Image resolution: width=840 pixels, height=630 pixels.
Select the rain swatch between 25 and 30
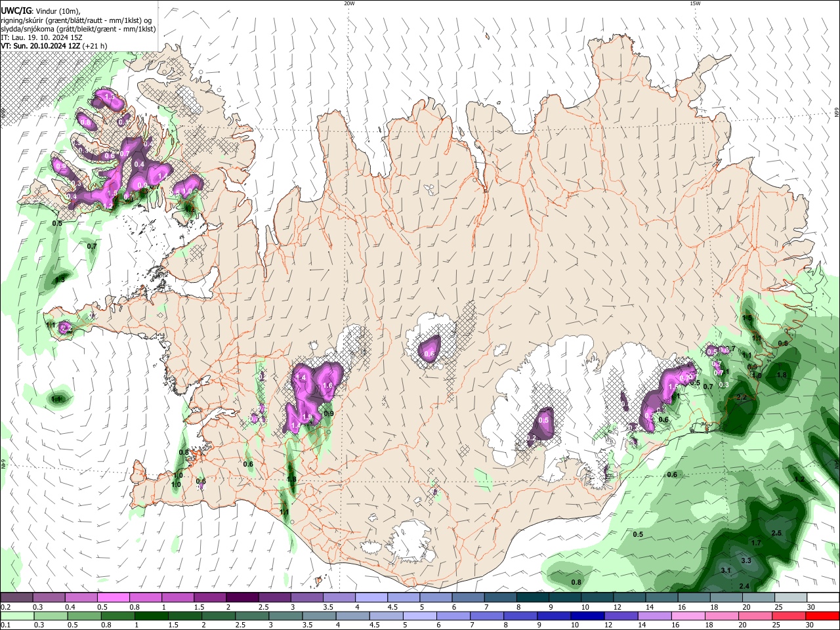(x=789, y=616)
